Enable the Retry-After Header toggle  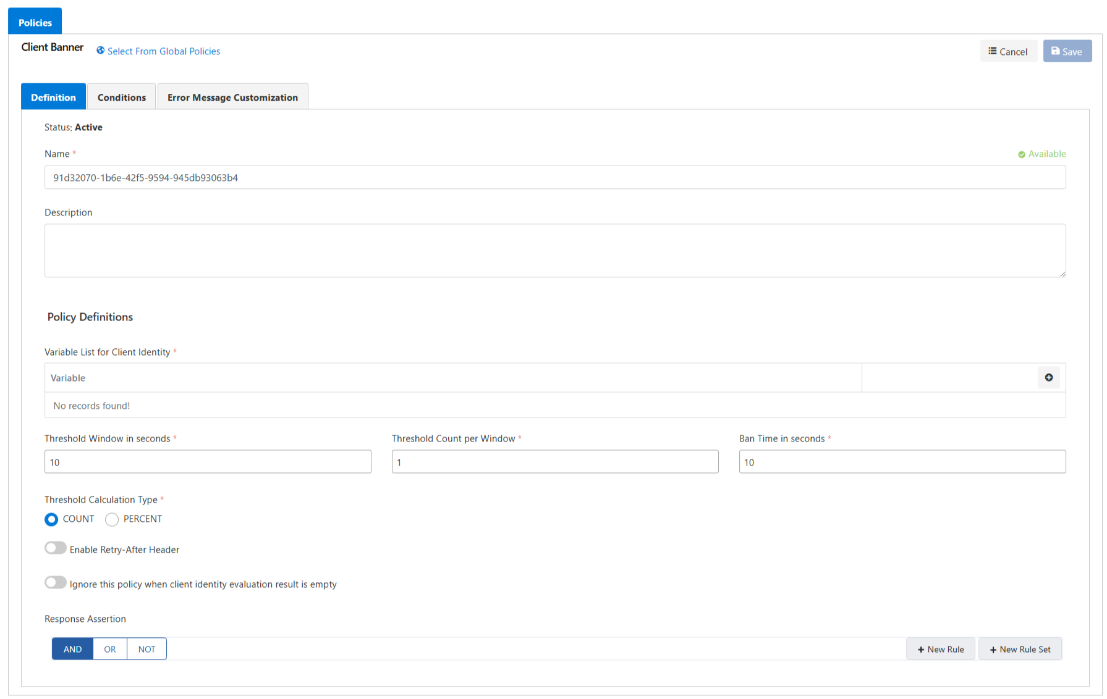56,548
